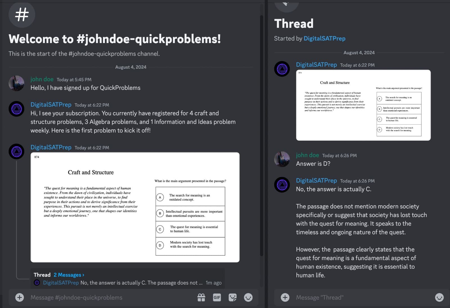Open emoji picker in Thread message bar
The width and height of the screenshot is (450, 308).
(439, 297)
